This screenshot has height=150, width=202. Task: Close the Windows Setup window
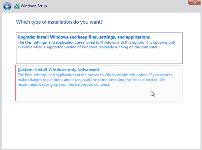point(194,2)
